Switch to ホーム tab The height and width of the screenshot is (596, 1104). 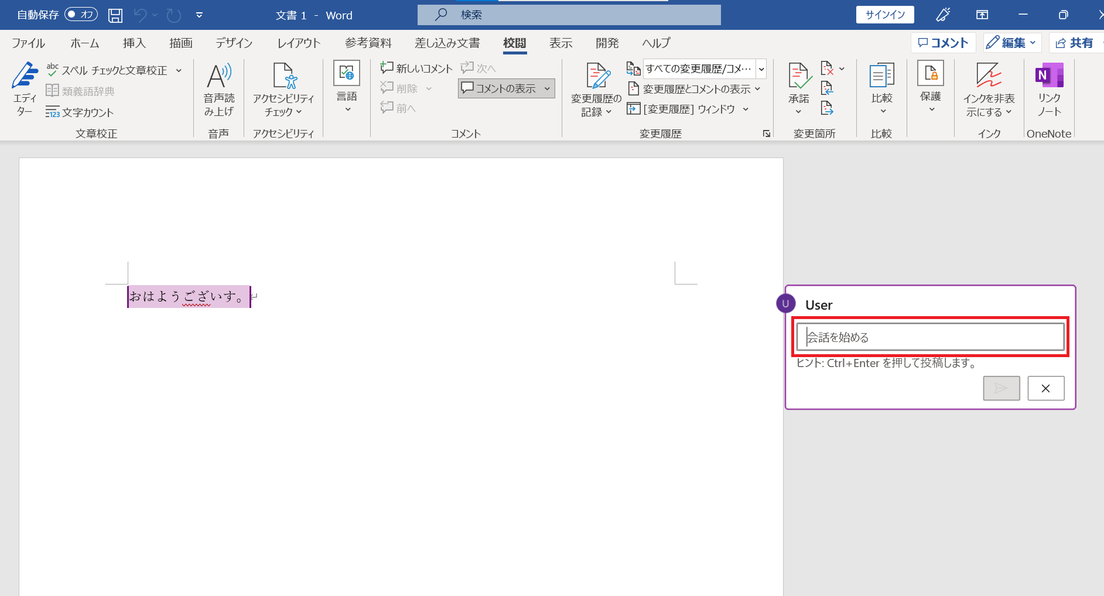pyautogui.click(x=85, y=43)
